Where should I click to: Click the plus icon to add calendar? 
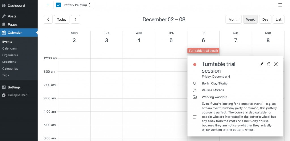click(x=48, y=5)
